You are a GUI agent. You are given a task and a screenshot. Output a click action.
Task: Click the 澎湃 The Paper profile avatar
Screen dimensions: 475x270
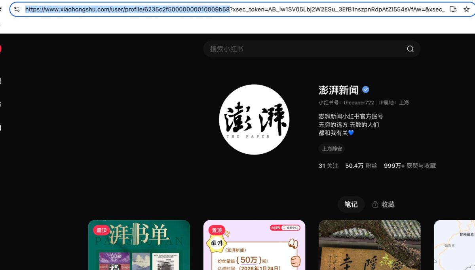254,119
